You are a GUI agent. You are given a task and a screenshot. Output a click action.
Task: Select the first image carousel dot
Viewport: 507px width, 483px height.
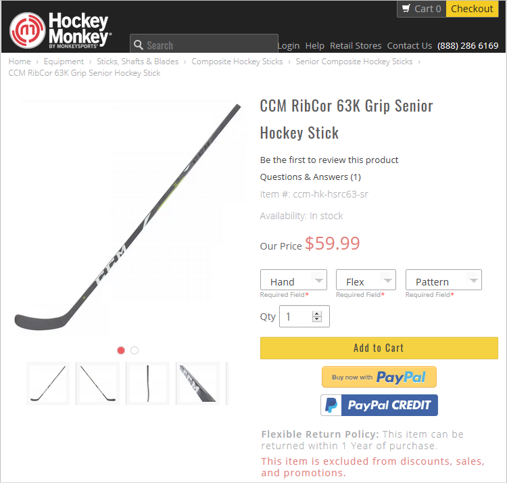pos(121,350)
